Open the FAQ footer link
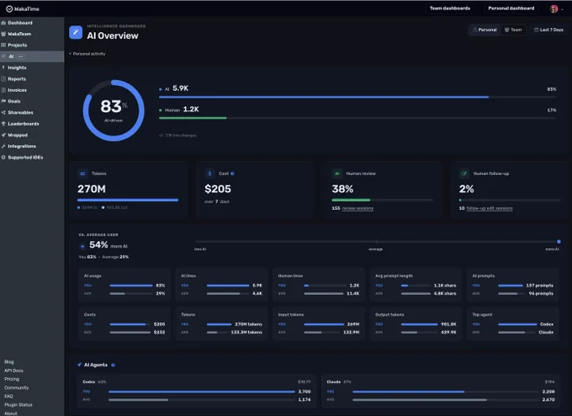The image size is (572, 416). pyautogui.click(x=8, y=397)
